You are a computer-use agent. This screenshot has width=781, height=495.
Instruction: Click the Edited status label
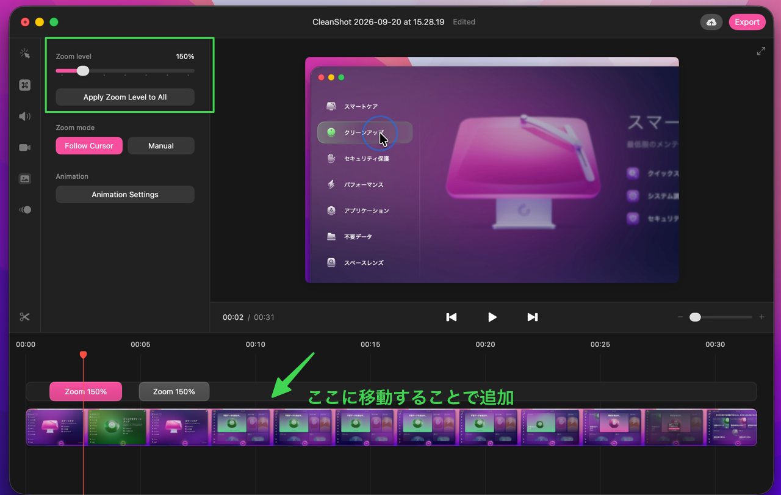point(464,22)
